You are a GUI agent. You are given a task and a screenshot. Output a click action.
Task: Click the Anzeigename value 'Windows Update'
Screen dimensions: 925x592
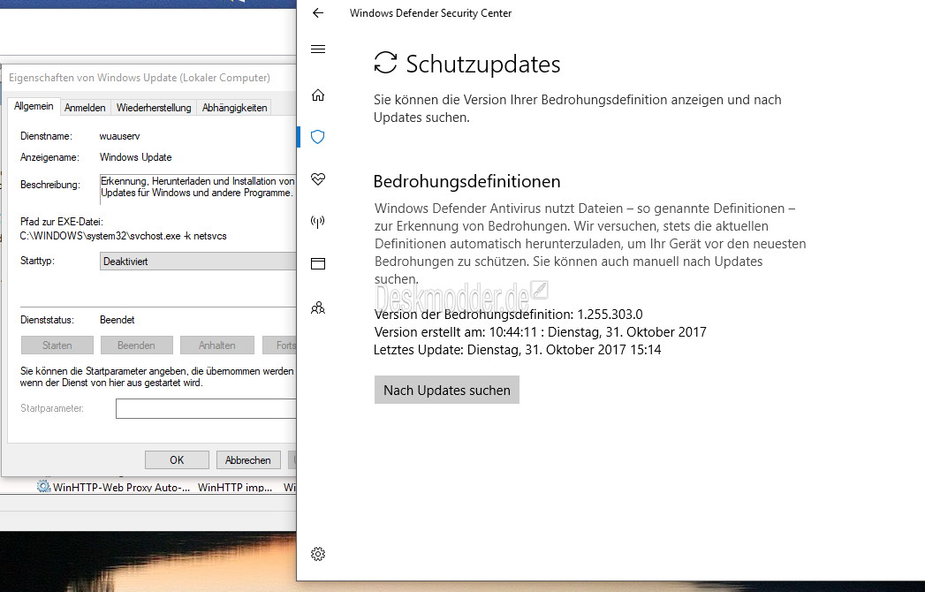click(x=136, y=157)
